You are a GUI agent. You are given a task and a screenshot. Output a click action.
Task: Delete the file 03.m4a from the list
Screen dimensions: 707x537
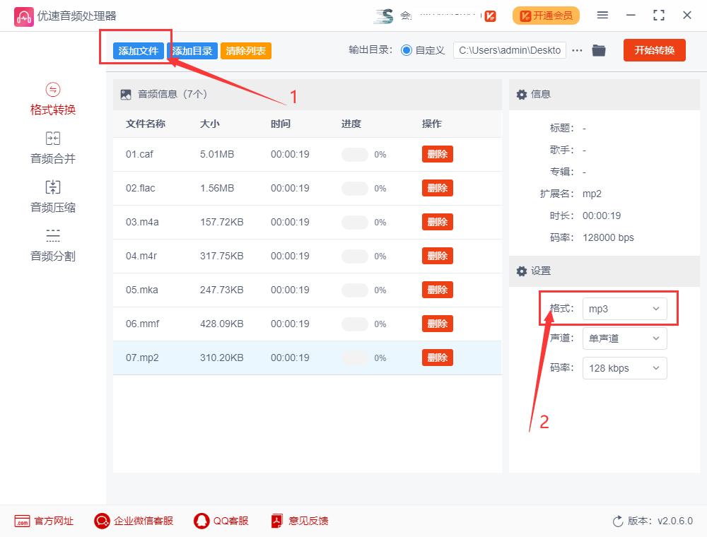[x=437, y=222]
